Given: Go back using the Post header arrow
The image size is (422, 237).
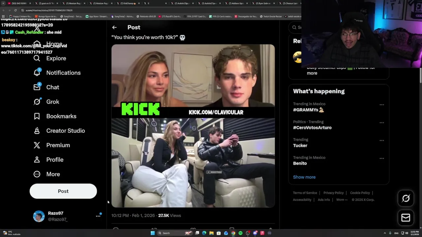Looking at the screenshot, I should point(114,27).
